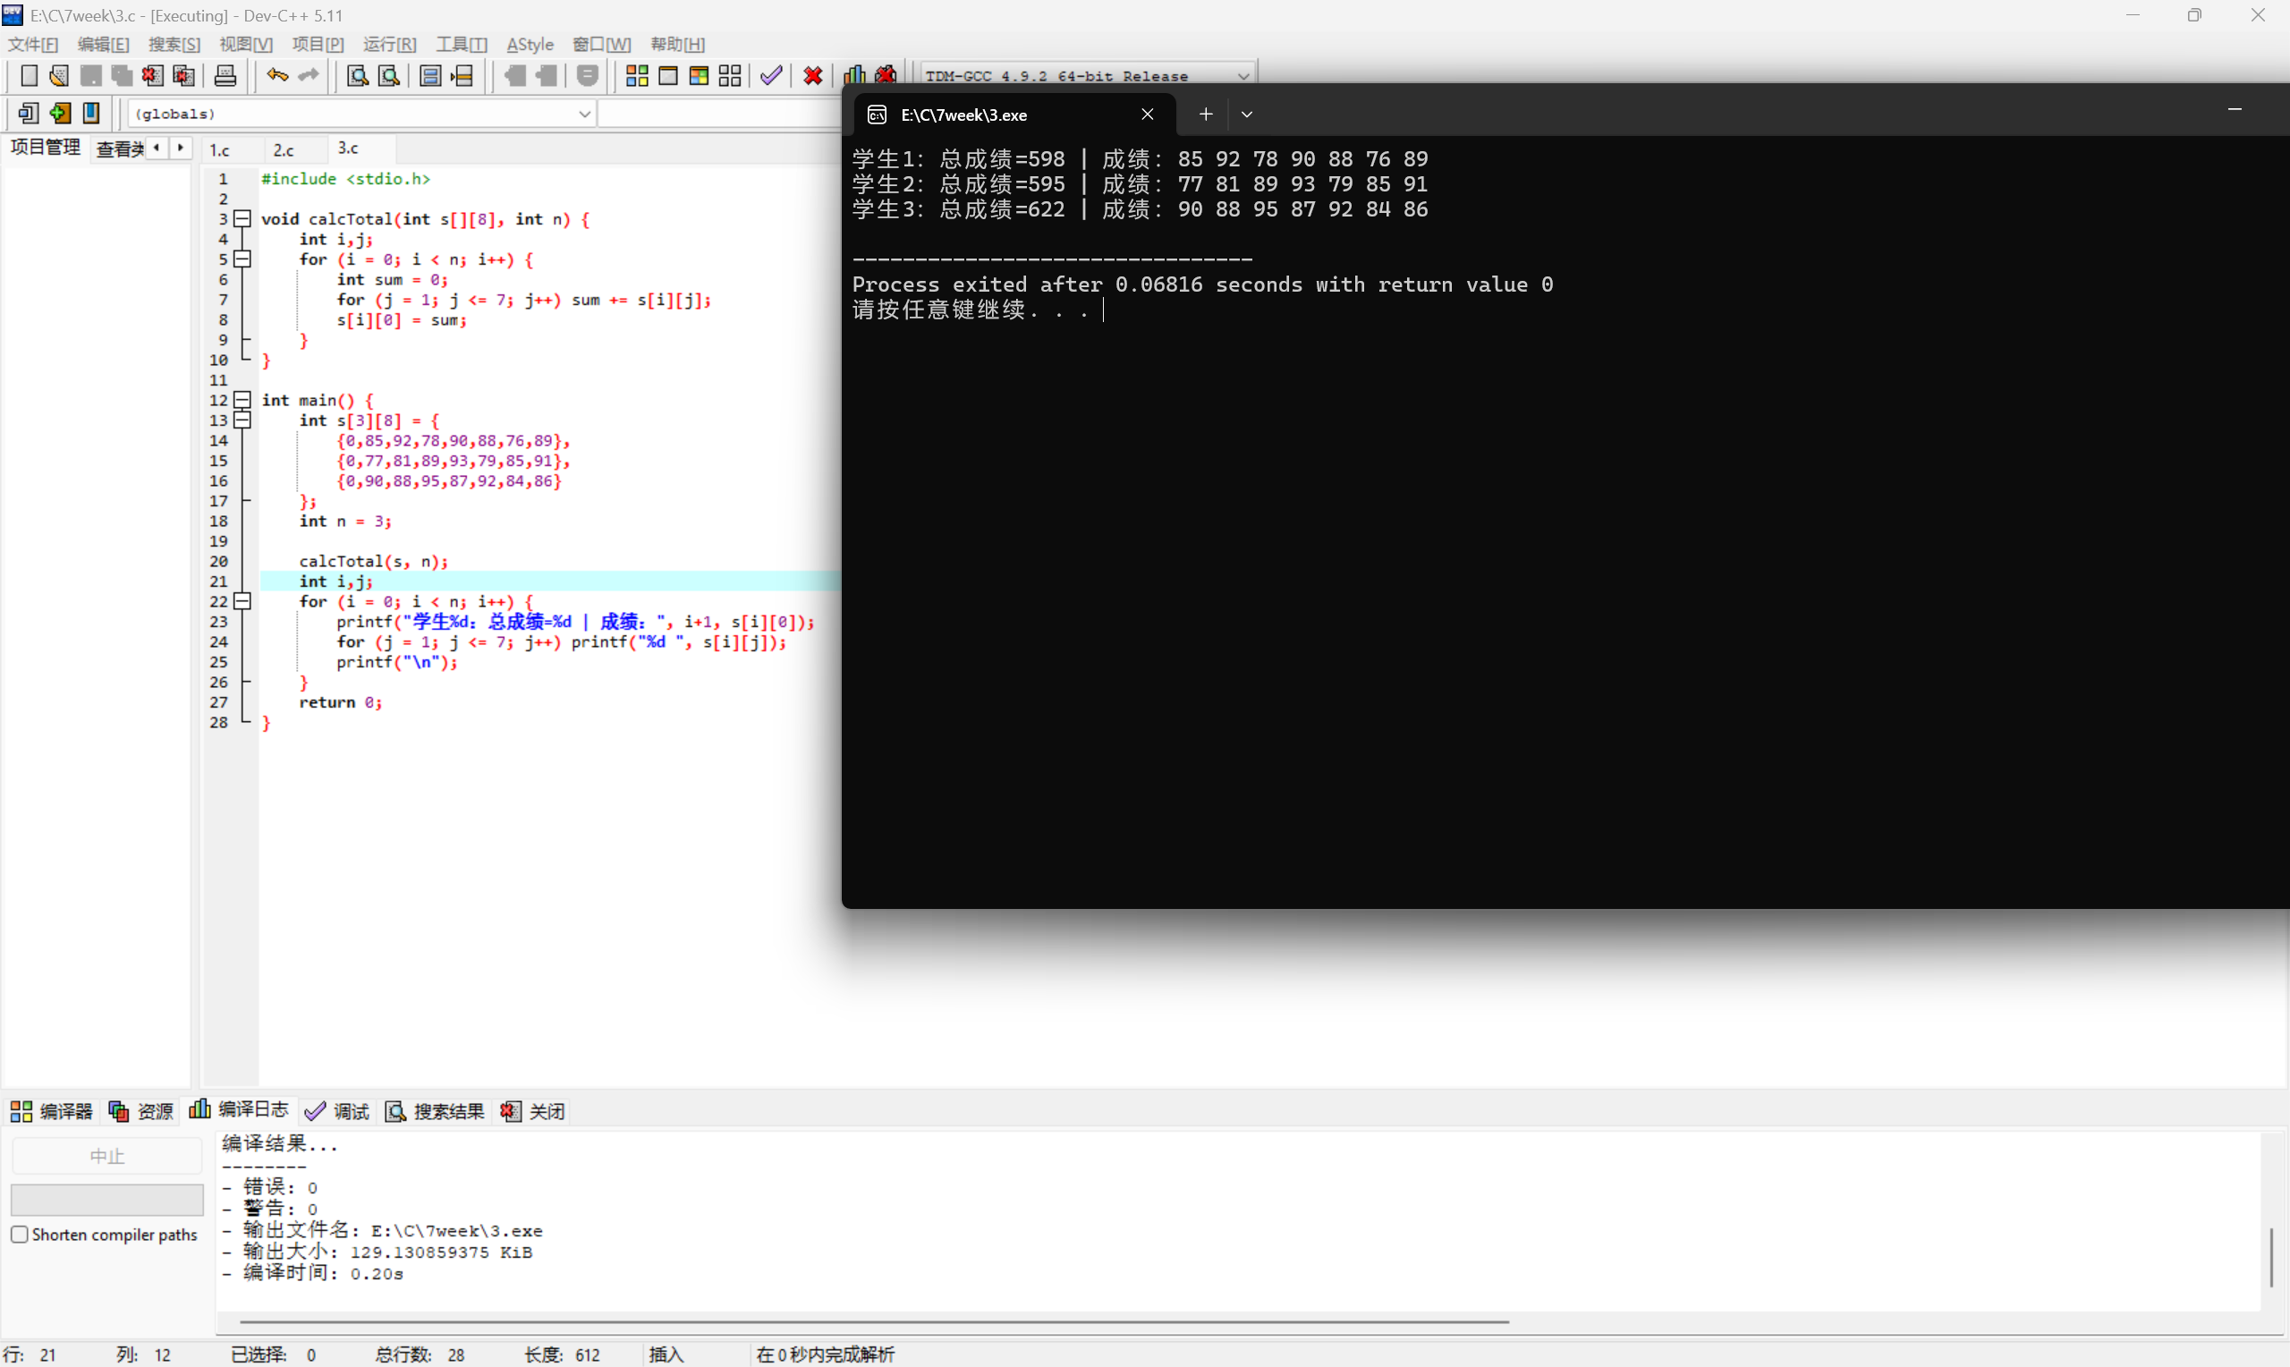
Task: Collapse the main function fold marker
Action: point(242,400)
